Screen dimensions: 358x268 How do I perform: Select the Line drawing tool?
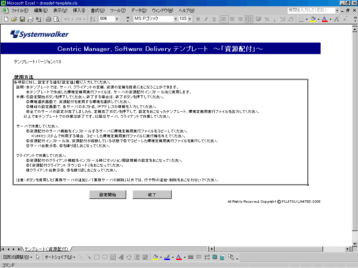[81, 257]
